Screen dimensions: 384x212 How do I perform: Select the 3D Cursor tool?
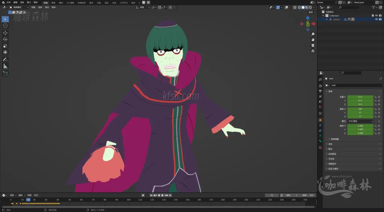click(5, 26)
